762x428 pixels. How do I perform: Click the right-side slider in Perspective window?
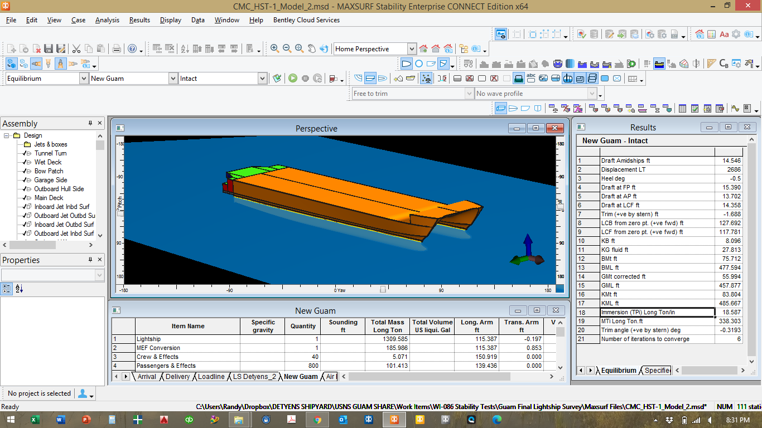coord(561,206)
